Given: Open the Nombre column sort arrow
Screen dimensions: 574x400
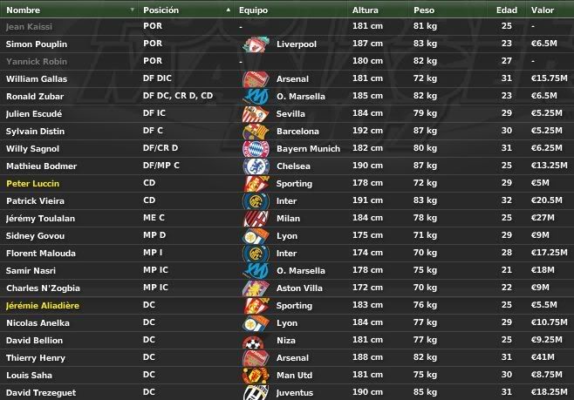Looking at the screenshot, I should [132, 10].
